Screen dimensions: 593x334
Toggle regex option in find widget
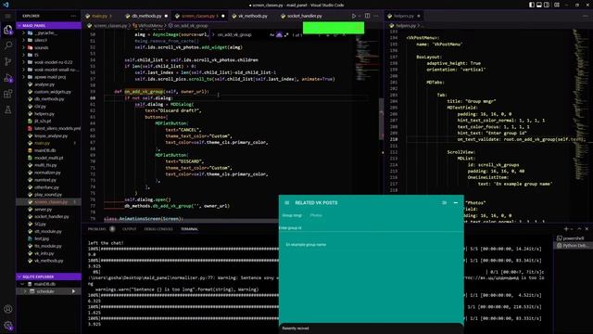(x=286, y=35)
